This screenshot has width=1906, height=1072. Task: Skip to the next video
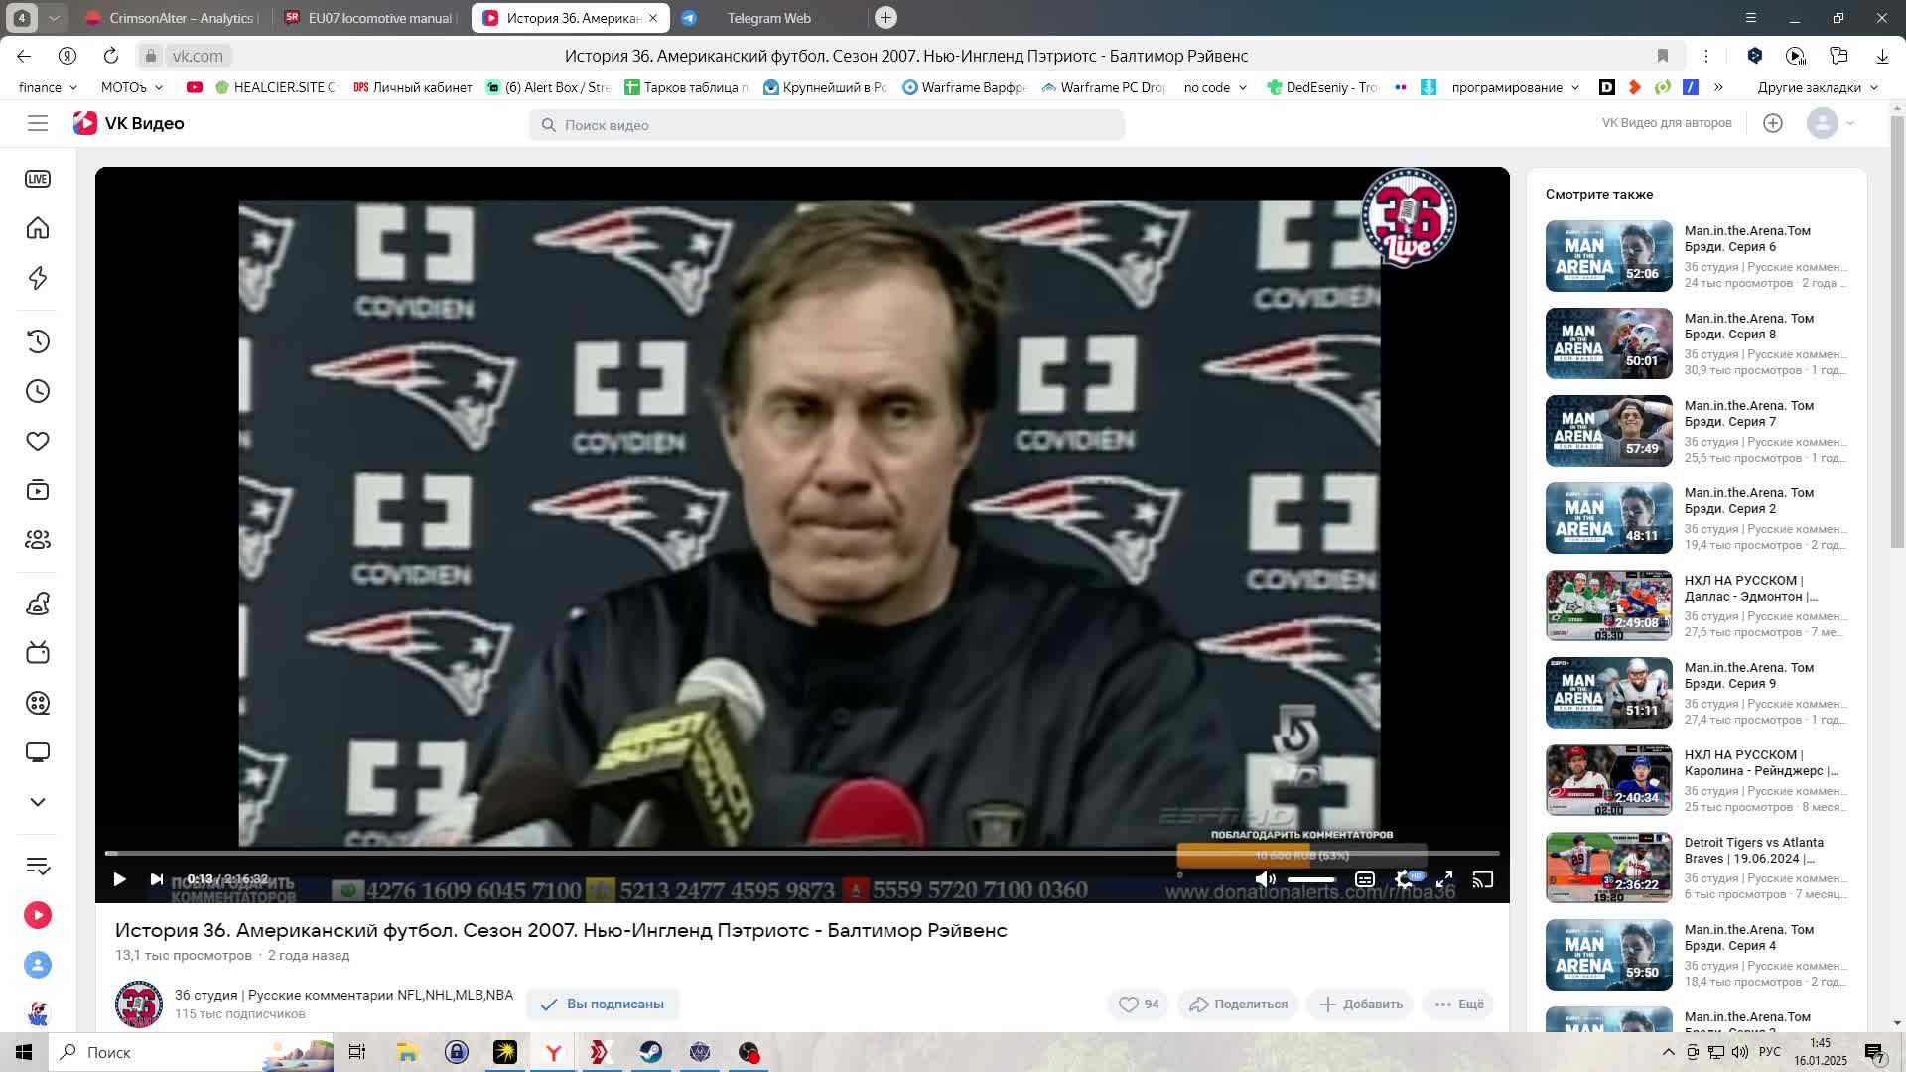pyautogui.click(x=156, y=879)
